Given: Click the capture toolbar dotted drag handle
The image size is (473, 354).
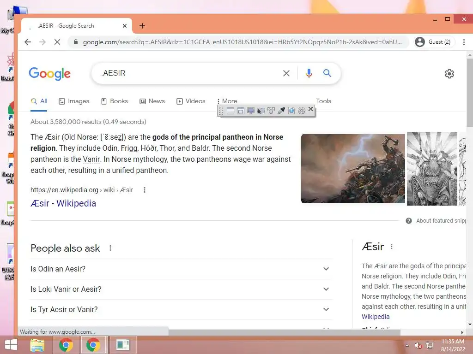Looking at the screenshot, I should click(221, 111).
